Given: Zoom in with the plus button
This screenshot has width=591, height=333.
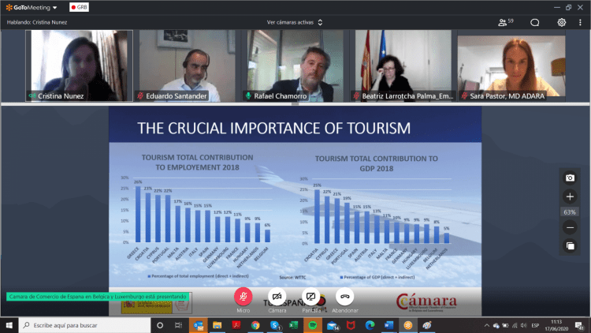Looking at the screenshot, I should 570,196.
